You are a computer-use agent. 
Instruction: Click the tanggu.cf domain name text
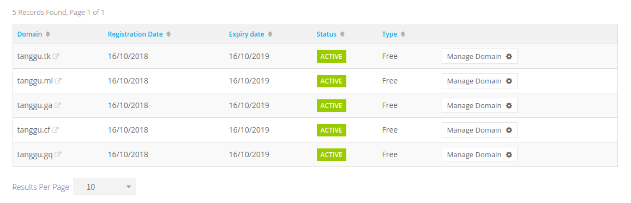click(x=34, y=130)
